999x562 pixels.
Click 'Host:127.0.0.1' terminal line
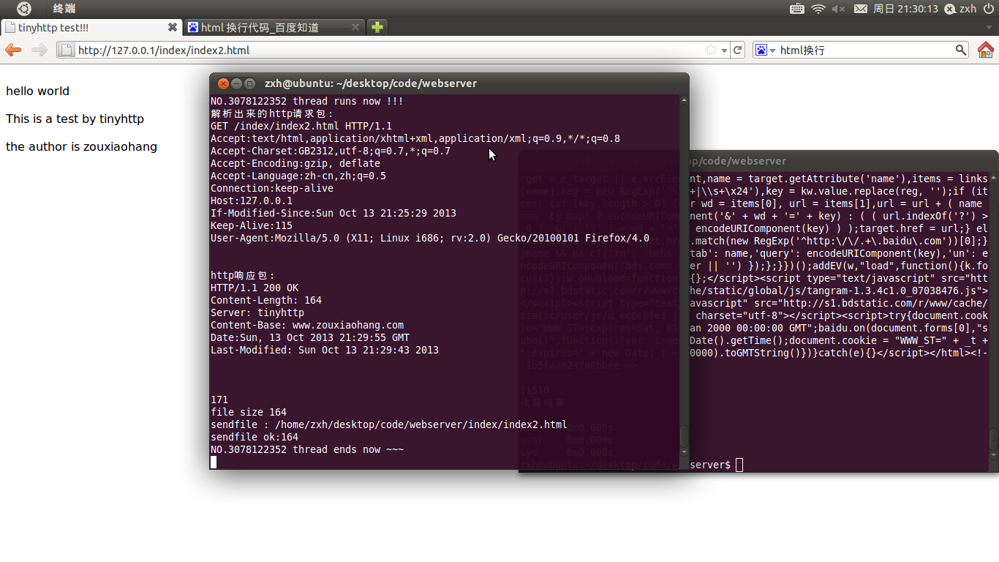[252, 201]
